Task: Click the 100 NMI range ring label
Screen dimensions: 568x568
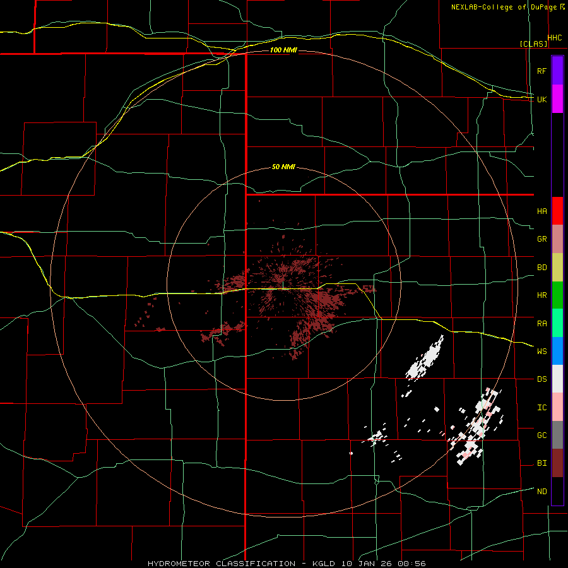Action: [283, 50]
